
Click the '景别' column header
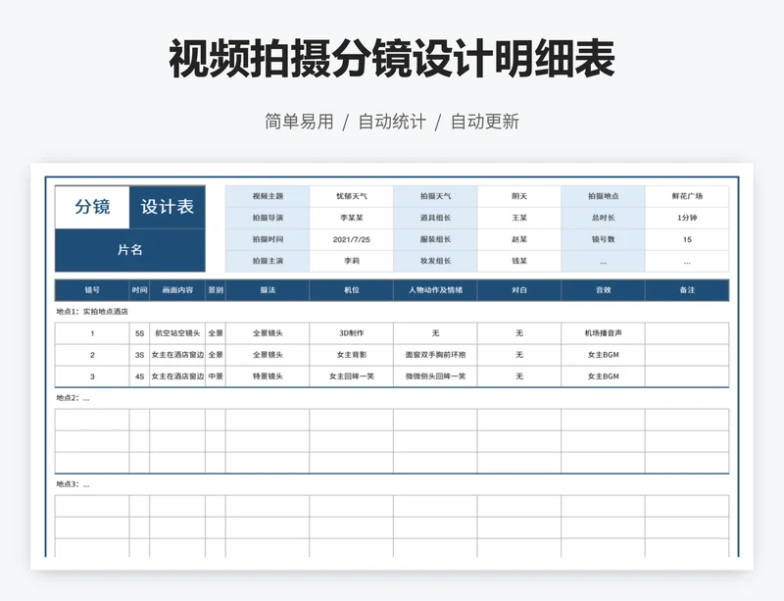(216, 290)
